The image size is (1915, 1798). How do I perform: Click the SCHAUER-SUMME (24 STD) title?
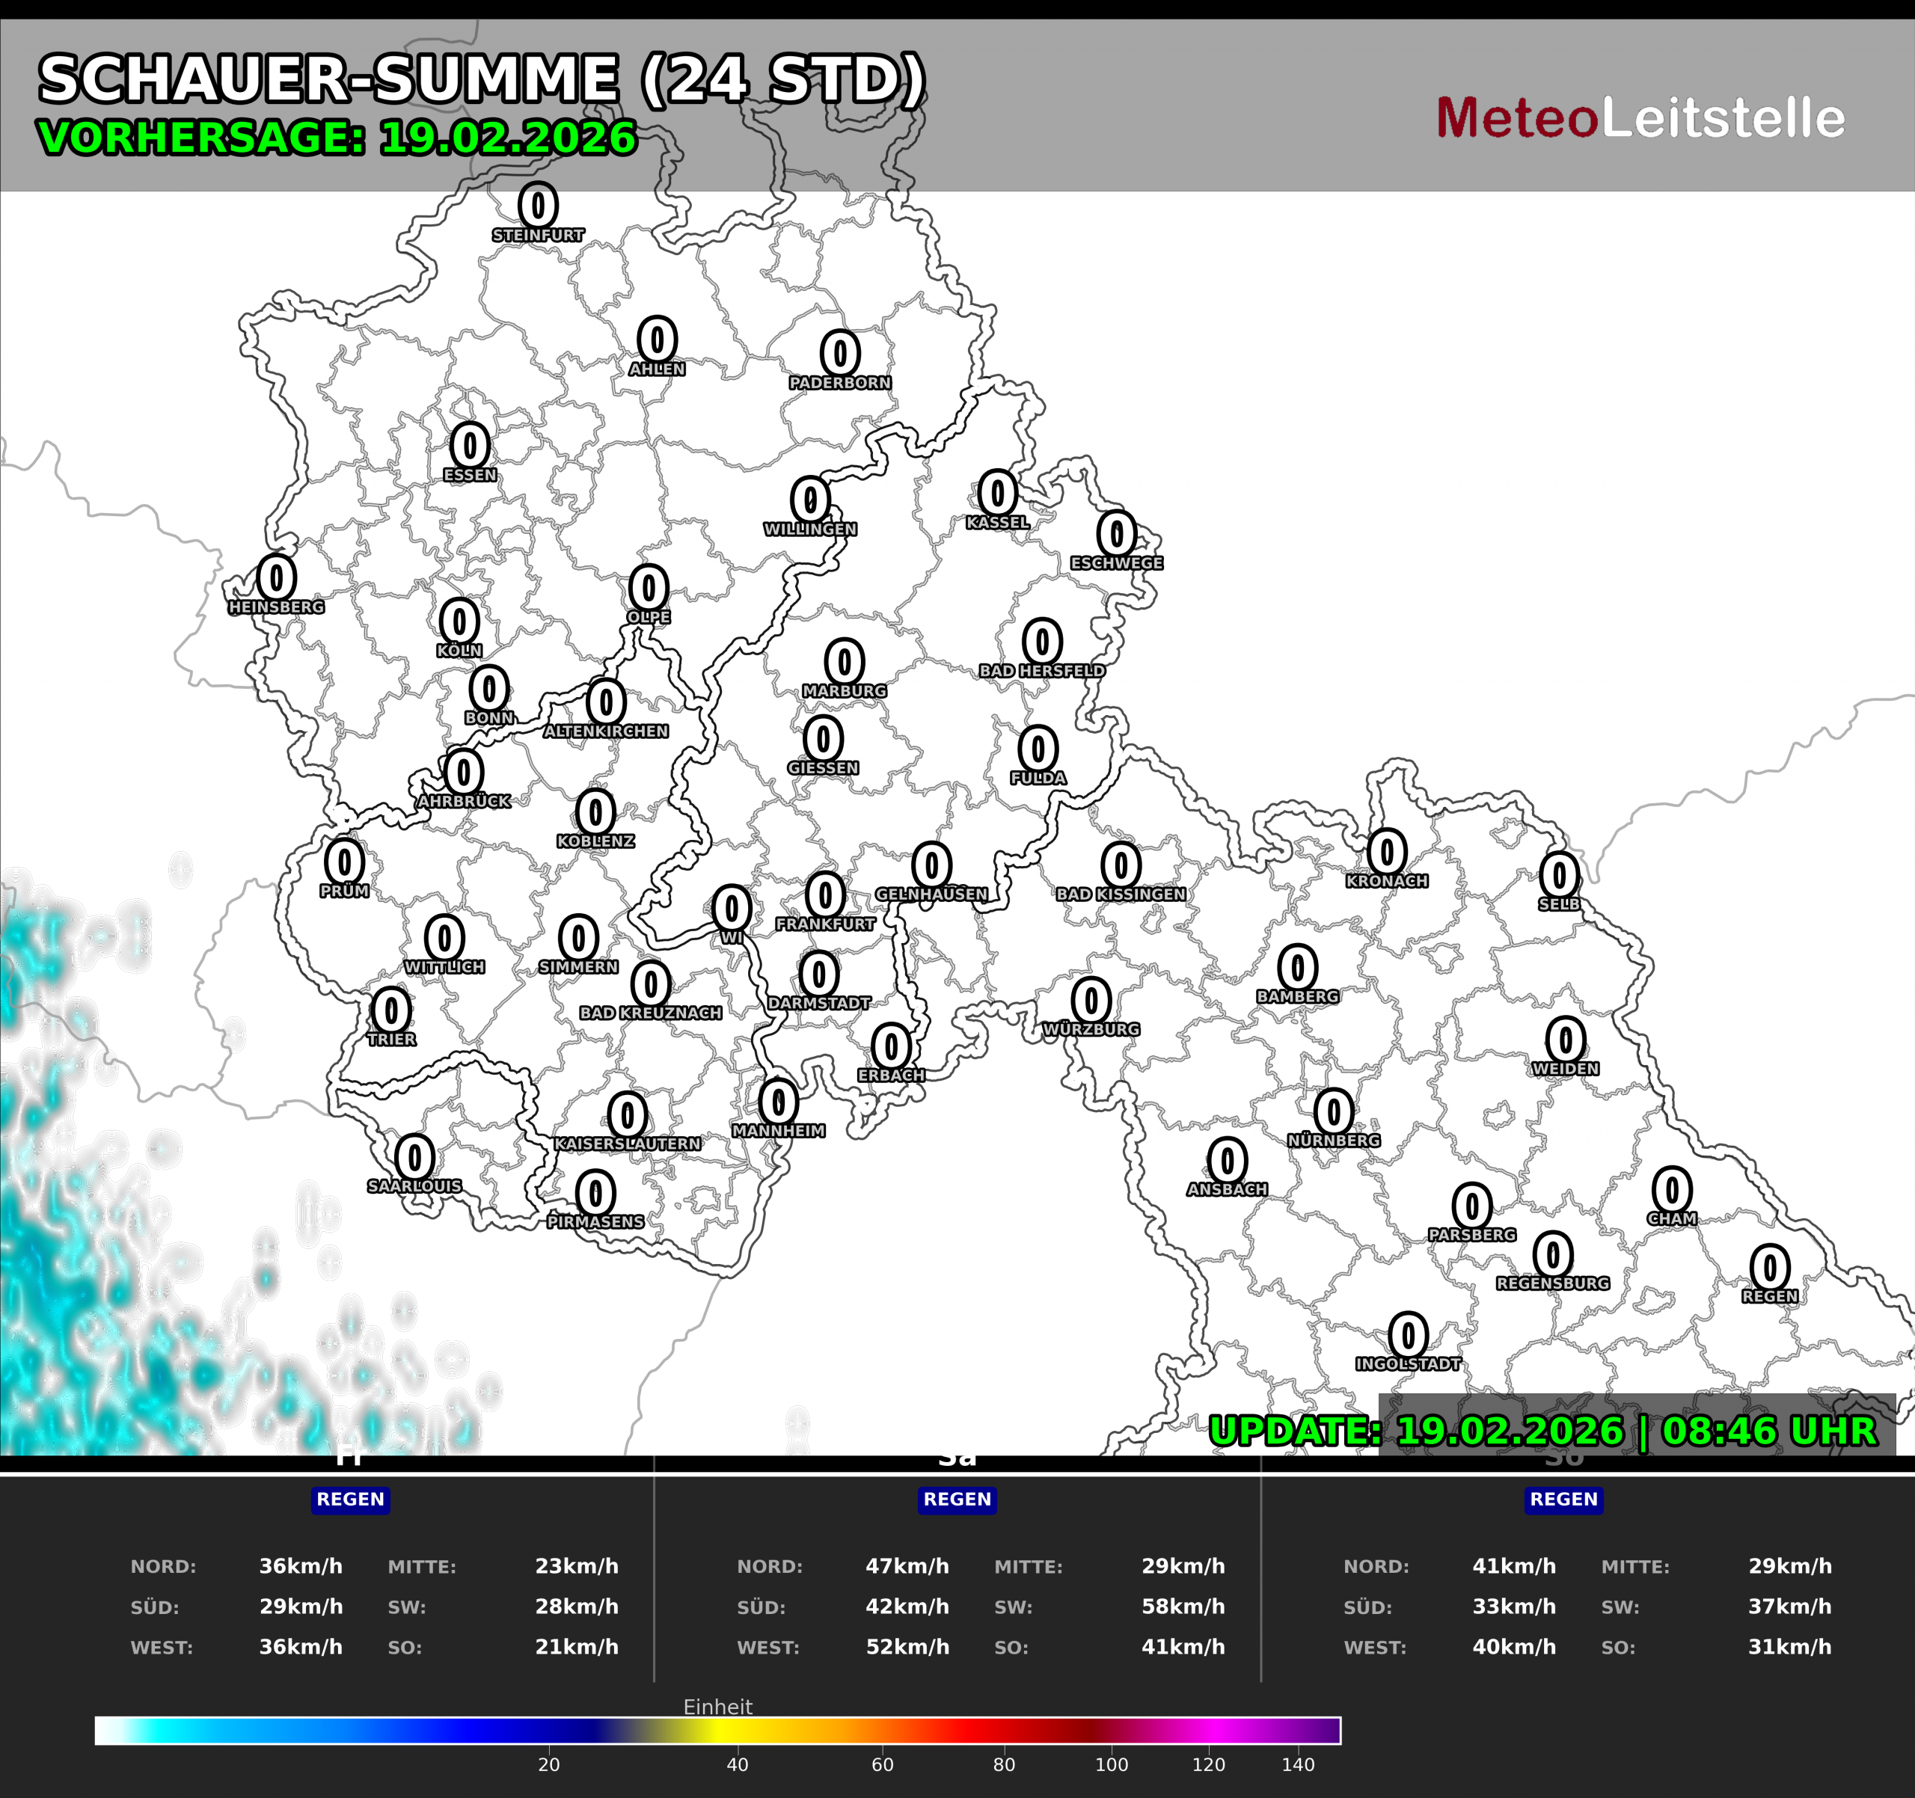(482, 79)
